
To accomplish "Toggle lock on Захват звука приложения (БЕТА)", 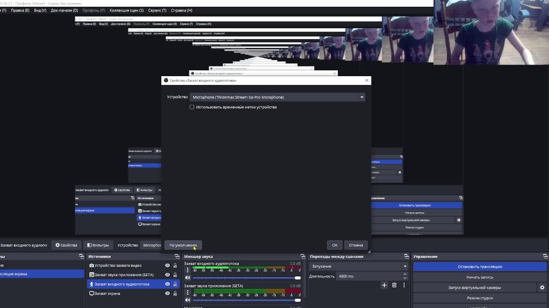I will pyautogui.click(x=175, y=275).
